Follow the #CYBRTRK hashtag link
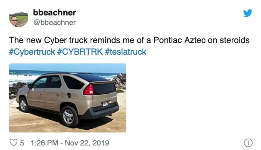This screenshot has width=261, height=150. pos(80,52)
